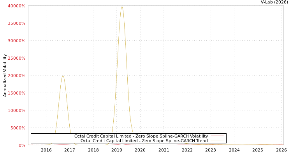Select the 35000% y-axis label
Image resolution: width=292 pixels, height=155 pixels.
click(17, 23)
